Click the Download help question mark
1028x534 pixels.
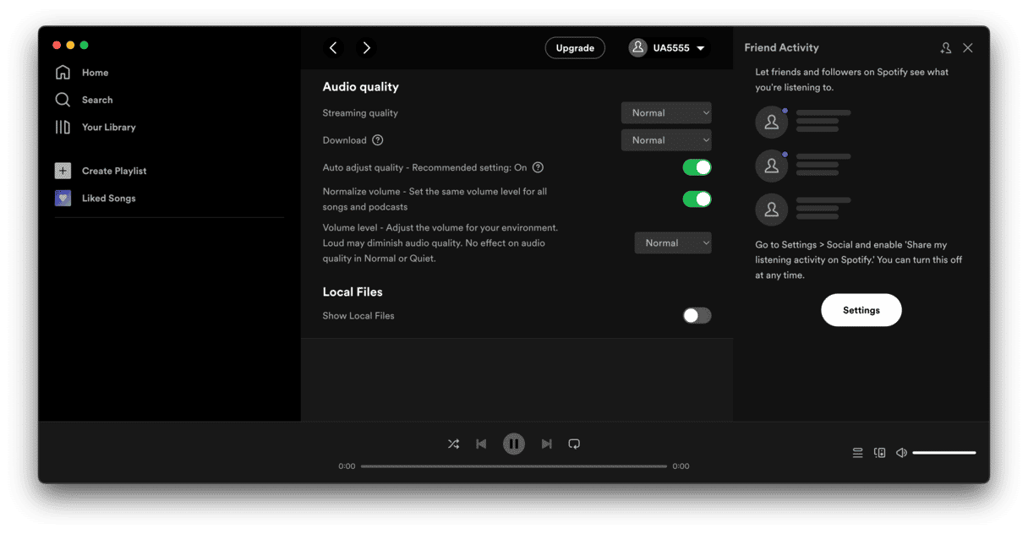tap(378, 140)
